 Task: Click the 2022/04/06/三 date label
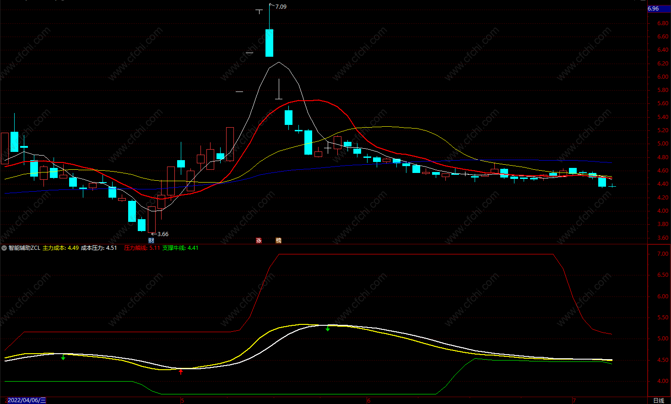pyautogui.click(x=27, y=400)
